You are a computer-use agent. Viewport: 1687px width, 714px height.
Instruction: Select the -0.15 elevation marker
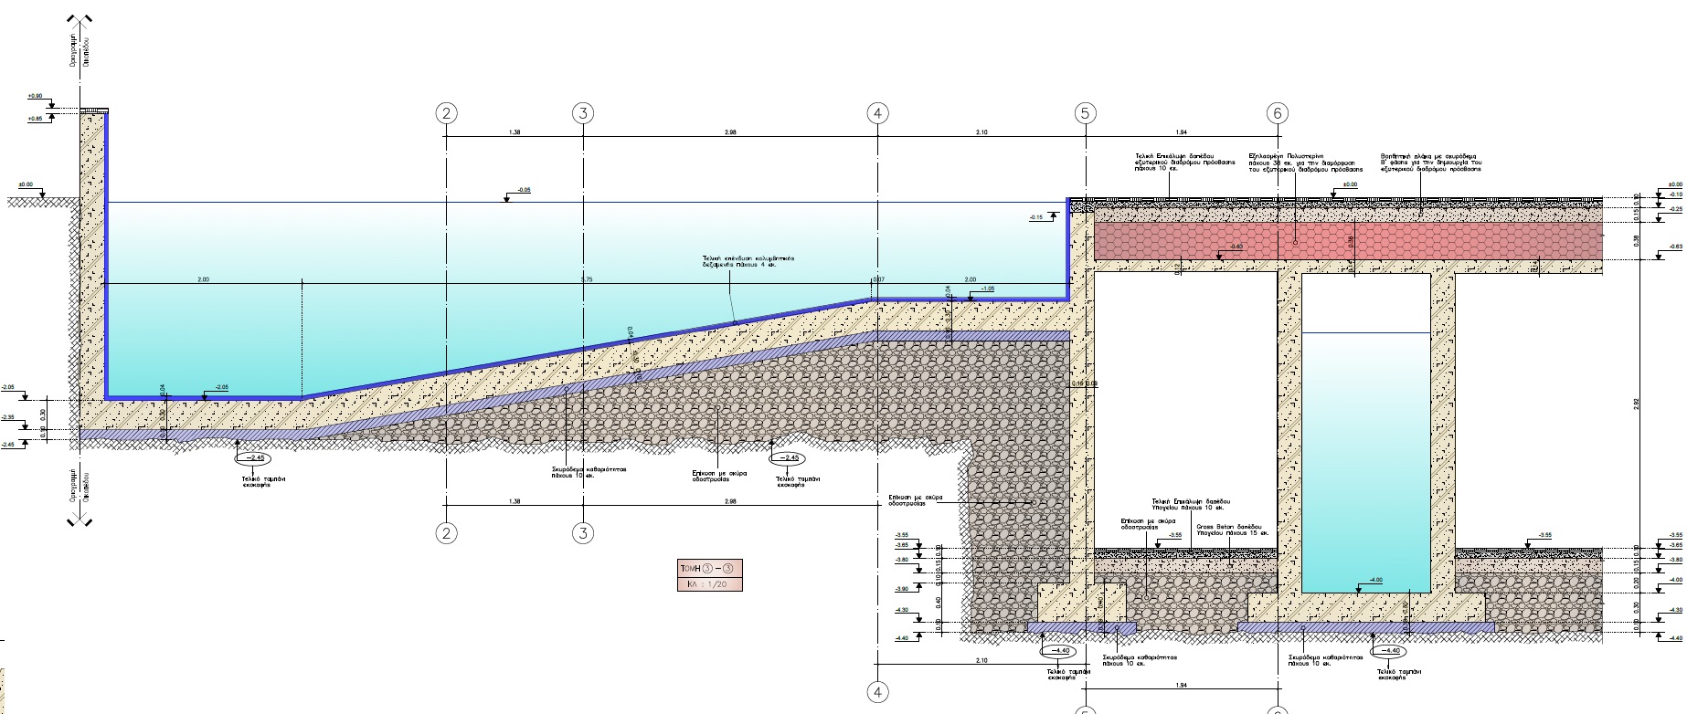(x=1036, y=217)
